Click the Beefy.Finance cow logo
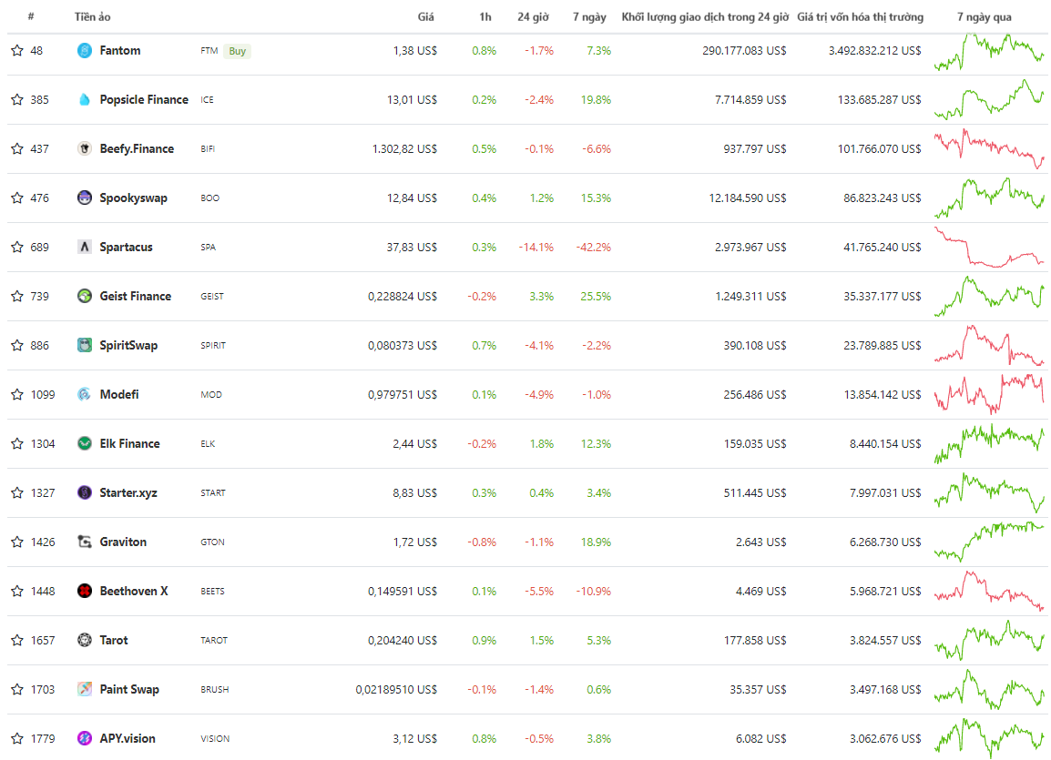Screen dimensions: 1051x760 coord(85,149)
